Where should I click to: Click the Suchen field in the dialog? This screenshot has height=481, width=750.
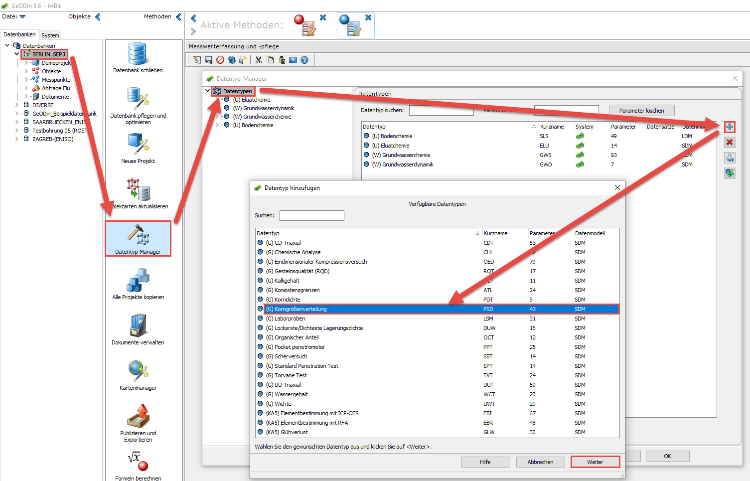312,215
